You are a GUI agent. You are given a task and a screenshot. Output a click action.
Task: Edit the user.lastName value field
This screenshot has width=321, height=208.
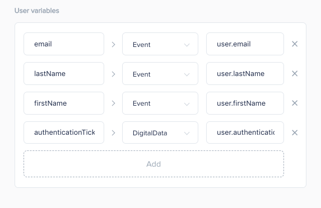(245, 74)
